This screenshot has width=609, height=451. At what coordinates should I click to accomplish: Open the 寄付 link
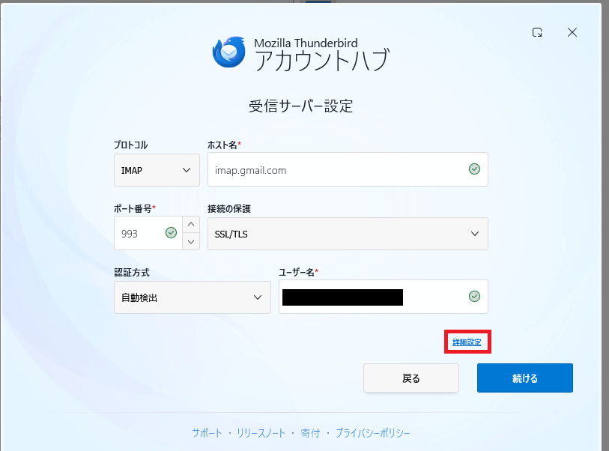(x=310, y=433)
